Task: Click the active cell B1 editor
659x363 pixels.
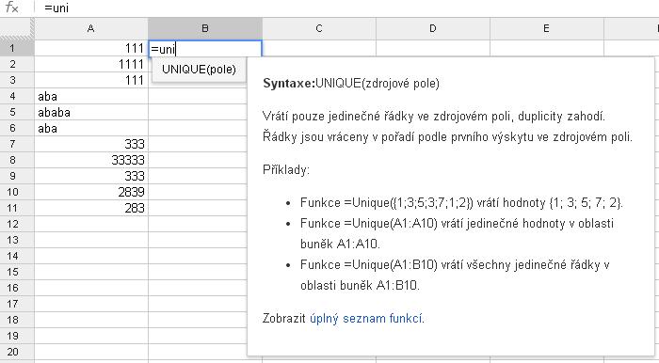Action: (x=205, y=49)
